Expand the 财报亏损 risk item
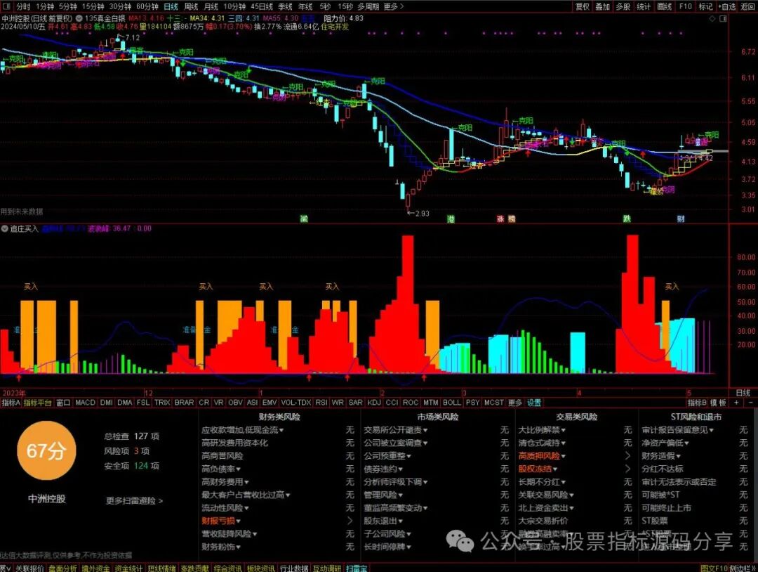Viewport: 758px width, 572px height. coord(221,521)
